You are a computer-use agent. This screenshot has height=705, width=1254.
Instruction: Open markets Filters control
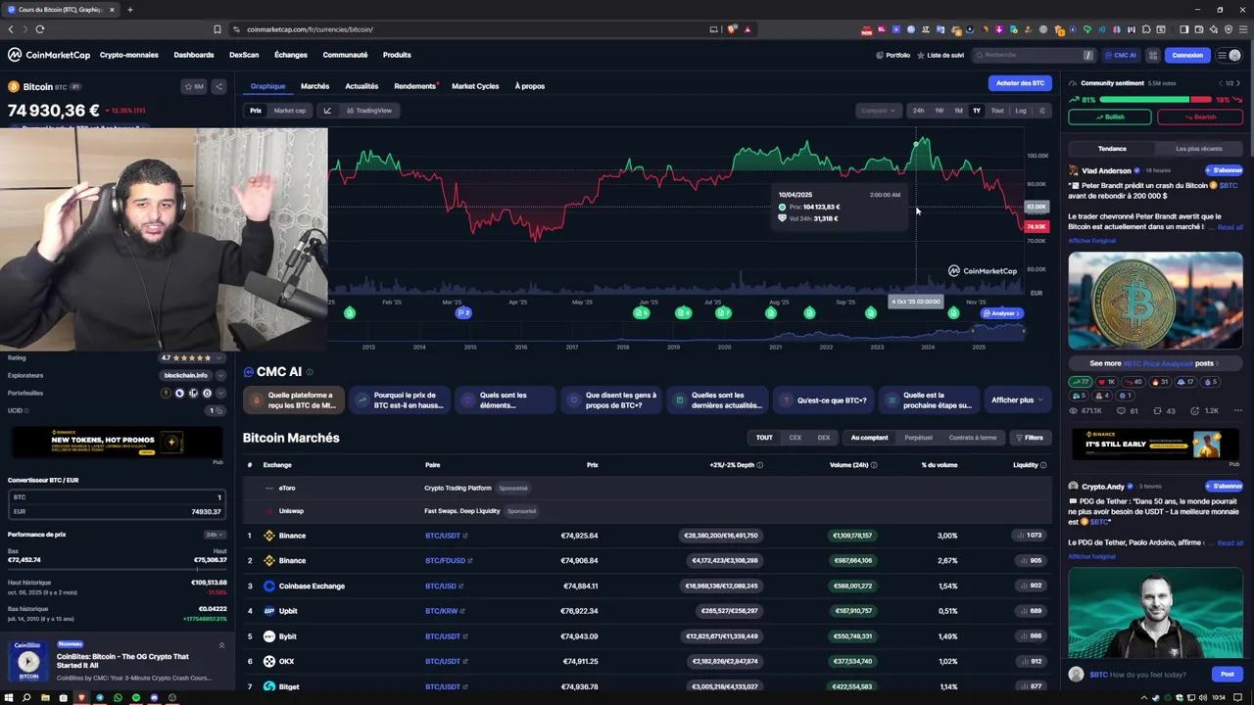pyautogui.click(x=1029, y=438)
